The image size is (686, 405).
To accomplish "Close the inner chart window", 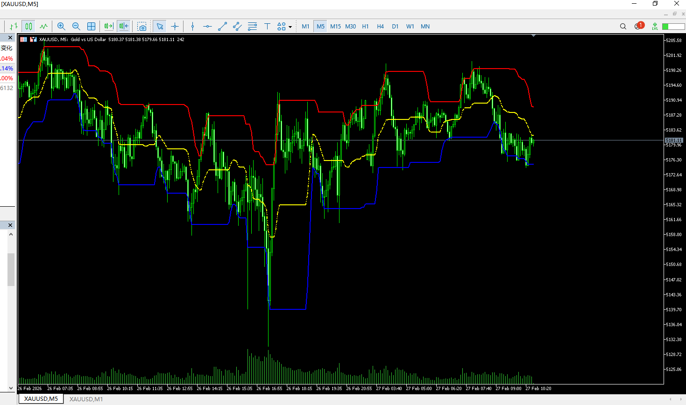I will pos(683,14).
